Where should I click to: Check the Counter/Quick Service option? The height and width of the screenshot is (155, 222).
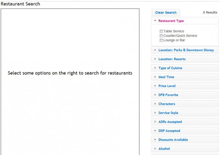click(161, 36)
